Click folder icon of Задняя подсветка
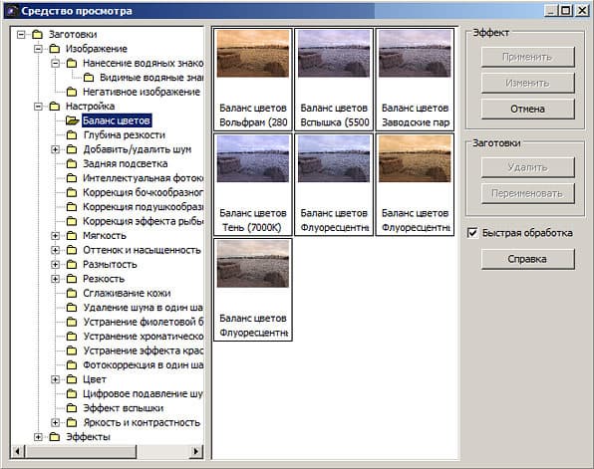This screenshot has height=469, width=594. click(x=72, y=164)
